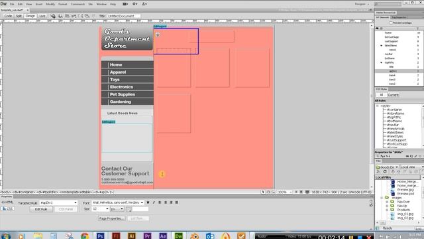Switch to Code view
Viewport: 424px width, 239px height.
coord(8,16)
